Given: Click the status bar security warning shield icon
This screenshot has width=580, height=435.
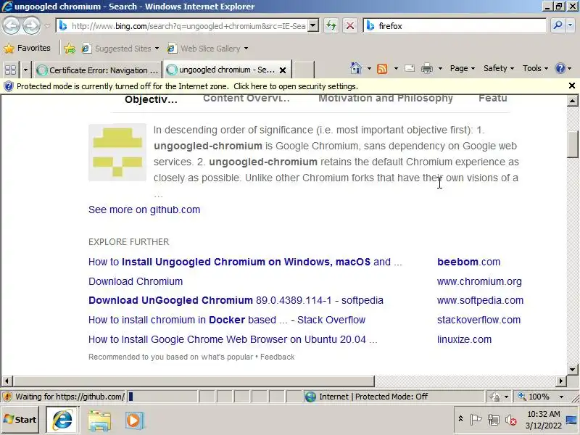Looking at the screenshot, I should point(7,397).
